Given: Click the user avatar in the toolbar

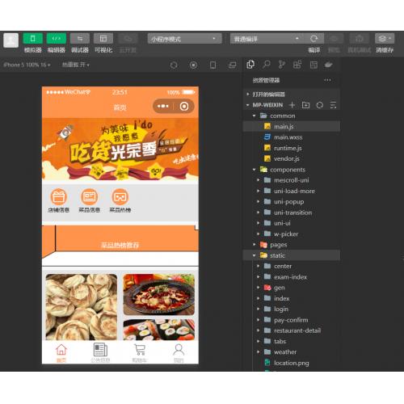Looking at the screenshot, I should point(11,40).
